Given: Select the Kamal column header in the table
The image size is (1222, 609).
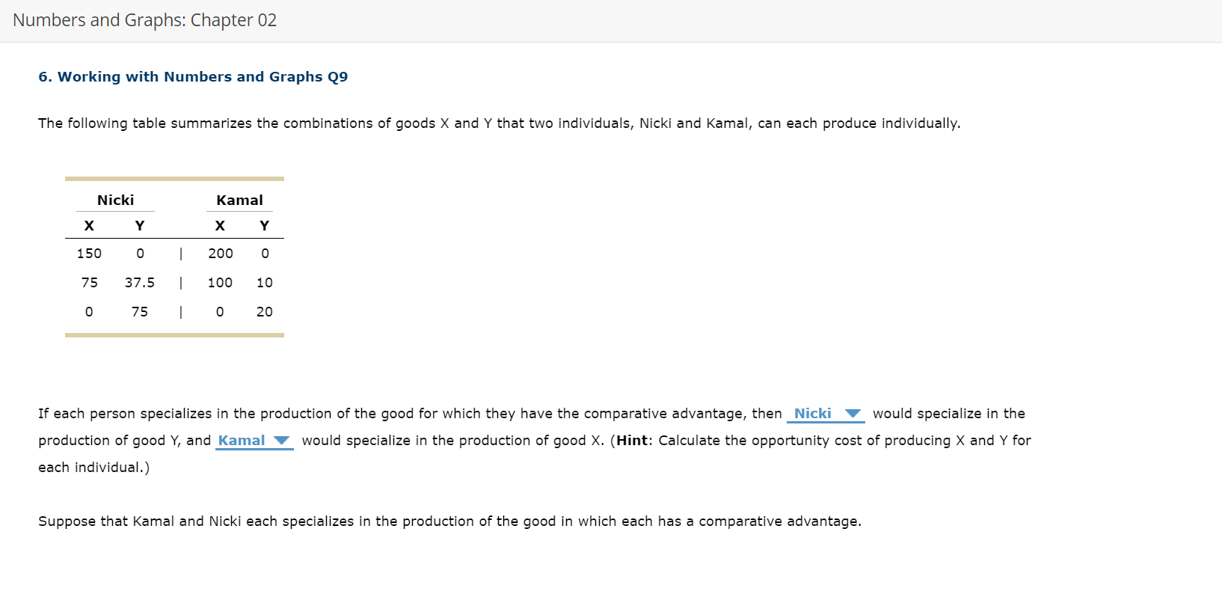Looking at the screenshot, I should point(239,200).
